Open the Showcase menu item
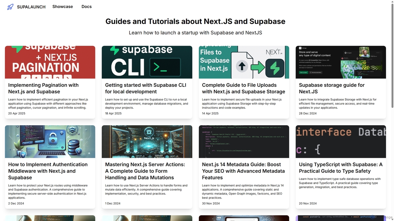 tap(62, 6)
